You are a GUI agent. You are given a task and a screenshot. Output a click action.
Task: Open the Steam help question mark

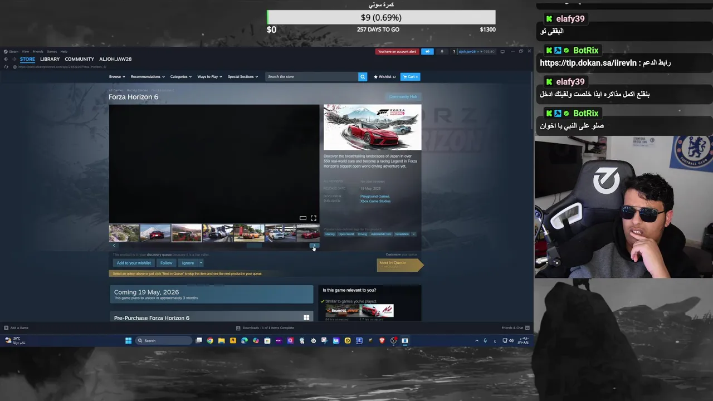(x=454, y=52)
